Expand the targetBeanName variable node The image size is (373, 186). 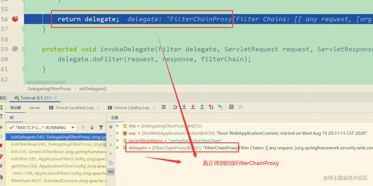tap(118, 140)
